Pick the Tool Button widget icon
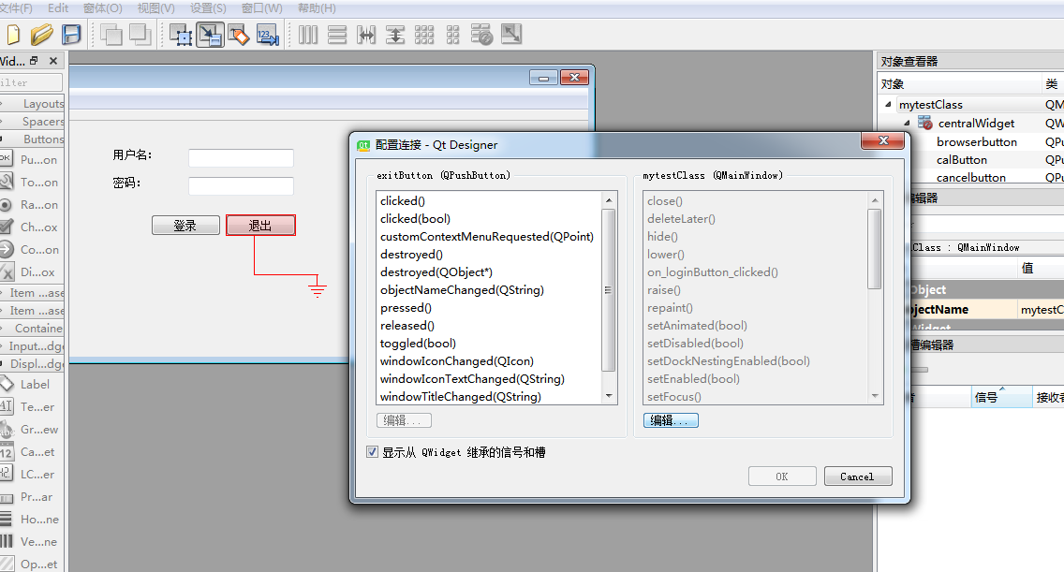Screen dimensions: 1064x572 6,182
